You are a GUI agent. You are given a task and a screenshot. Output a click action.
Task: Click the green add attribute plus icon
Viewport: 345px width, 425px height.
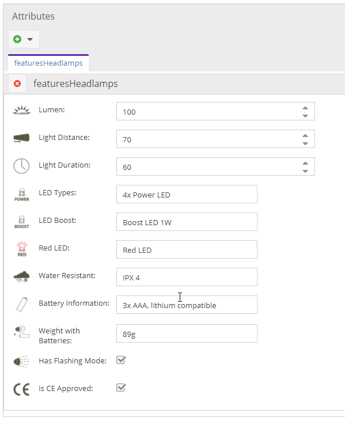tap(17, 39)
